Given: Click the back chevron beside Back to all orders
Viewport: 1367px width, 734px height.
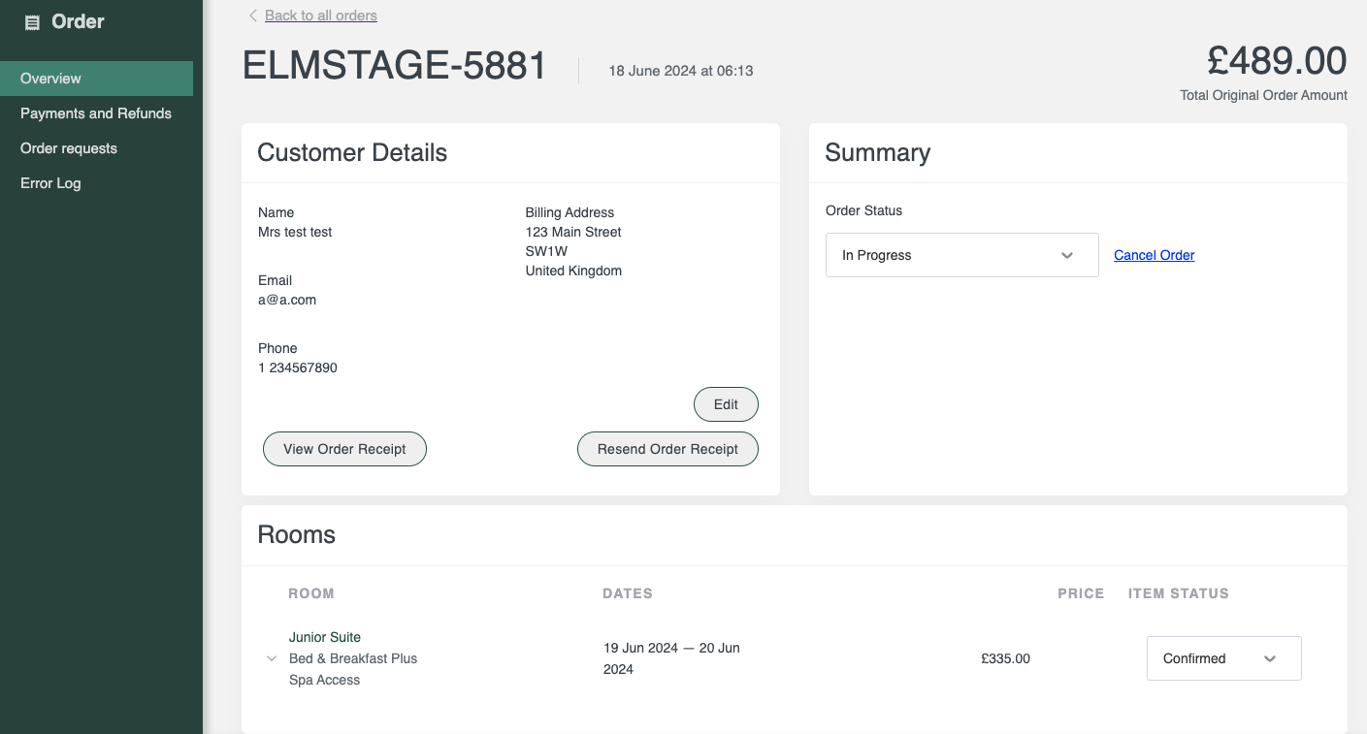Looking at the screenshot, I should (x=253, y=16).
